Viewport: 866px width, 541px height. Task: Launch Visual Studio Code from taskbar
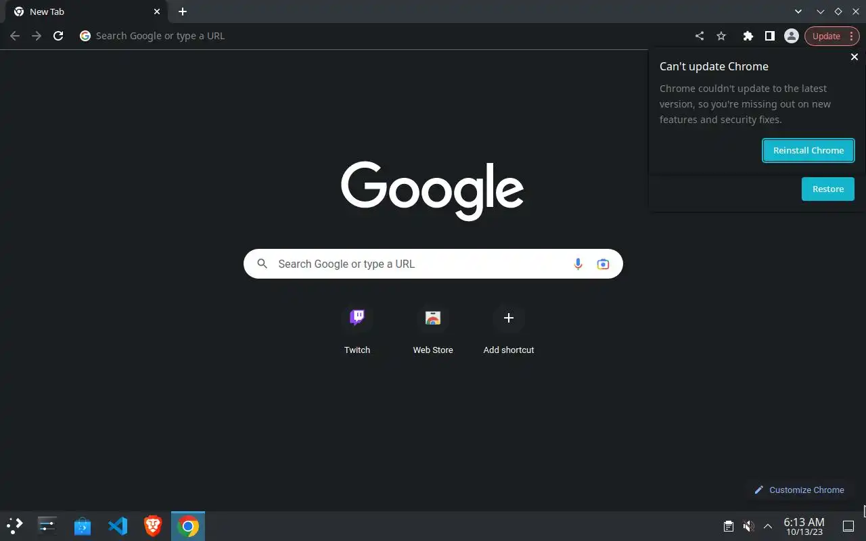click(x=118, y=525)
